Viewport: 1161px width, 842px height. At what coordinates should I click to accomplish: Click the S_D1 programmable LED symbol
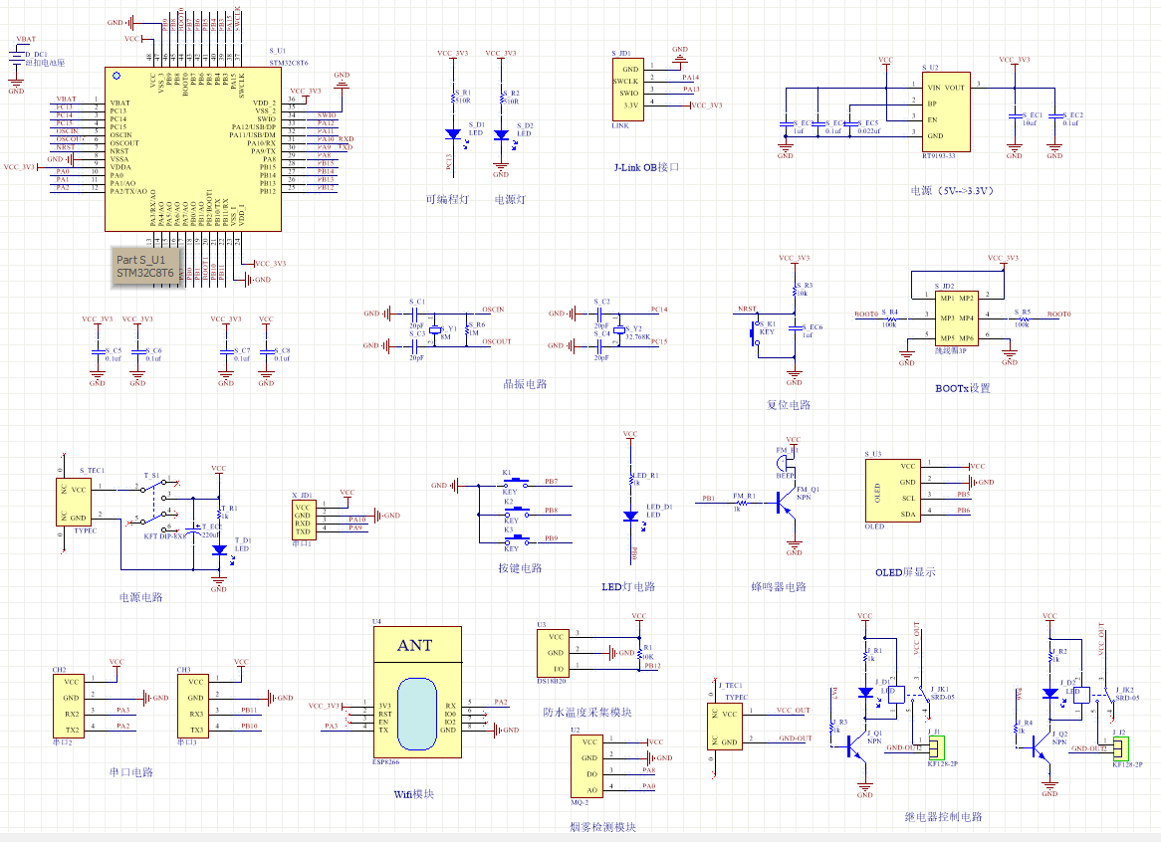(453, 133)
